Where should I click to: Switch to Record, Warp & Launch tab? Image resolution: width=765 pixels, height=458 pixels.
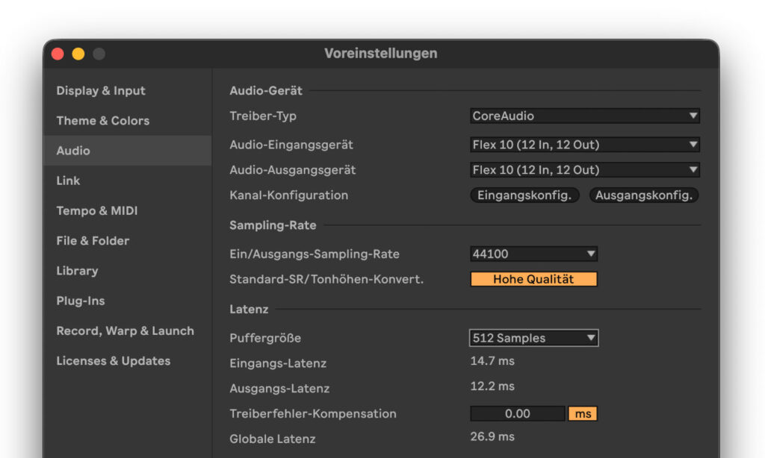(126, 331)
